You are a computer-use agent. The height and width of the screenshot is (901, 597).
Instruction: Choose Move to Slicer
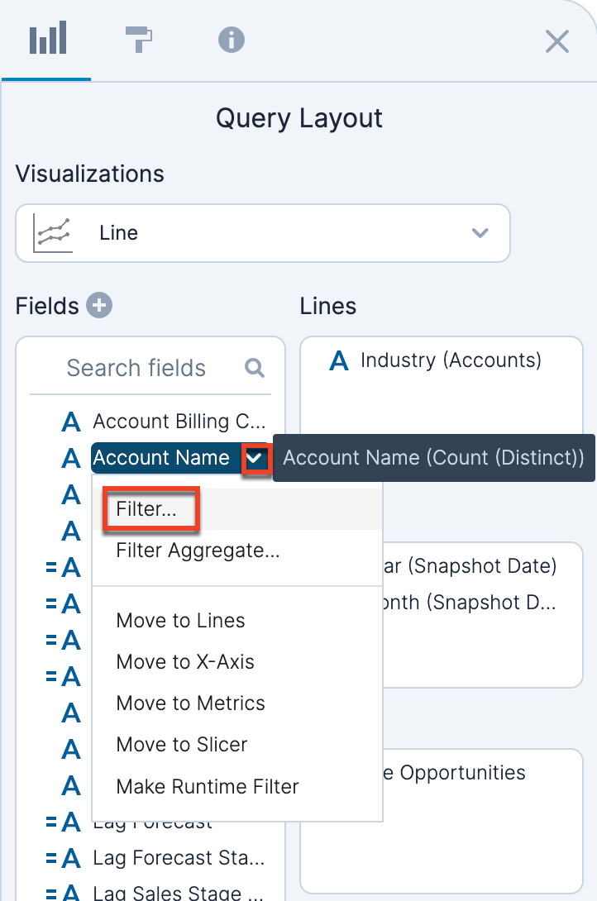(x=182, y=745)
